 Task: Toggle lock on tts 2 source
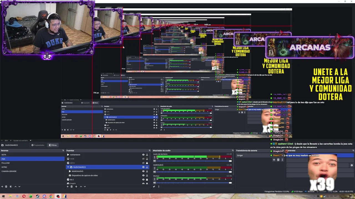pos(147,180)
